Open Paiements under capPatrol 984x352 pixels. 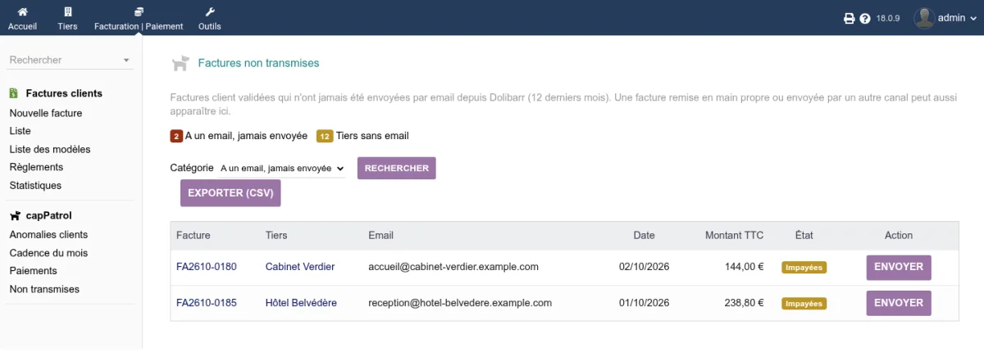tap(33, 271)
